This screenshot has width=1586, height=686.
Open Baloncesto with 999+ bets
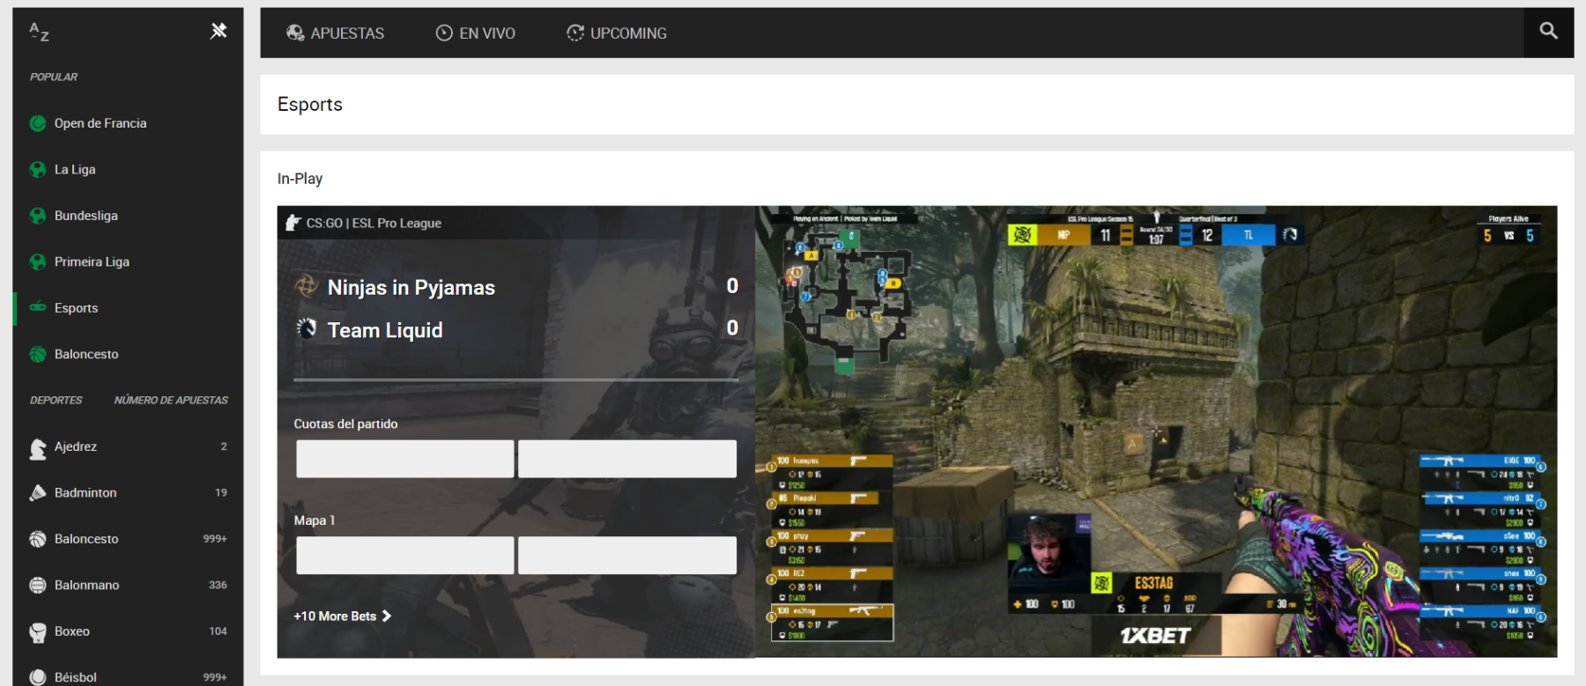tap(128, 539)
